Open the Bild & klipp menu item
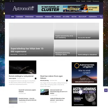This screenshot has width=108, height=108. (83, 17)
